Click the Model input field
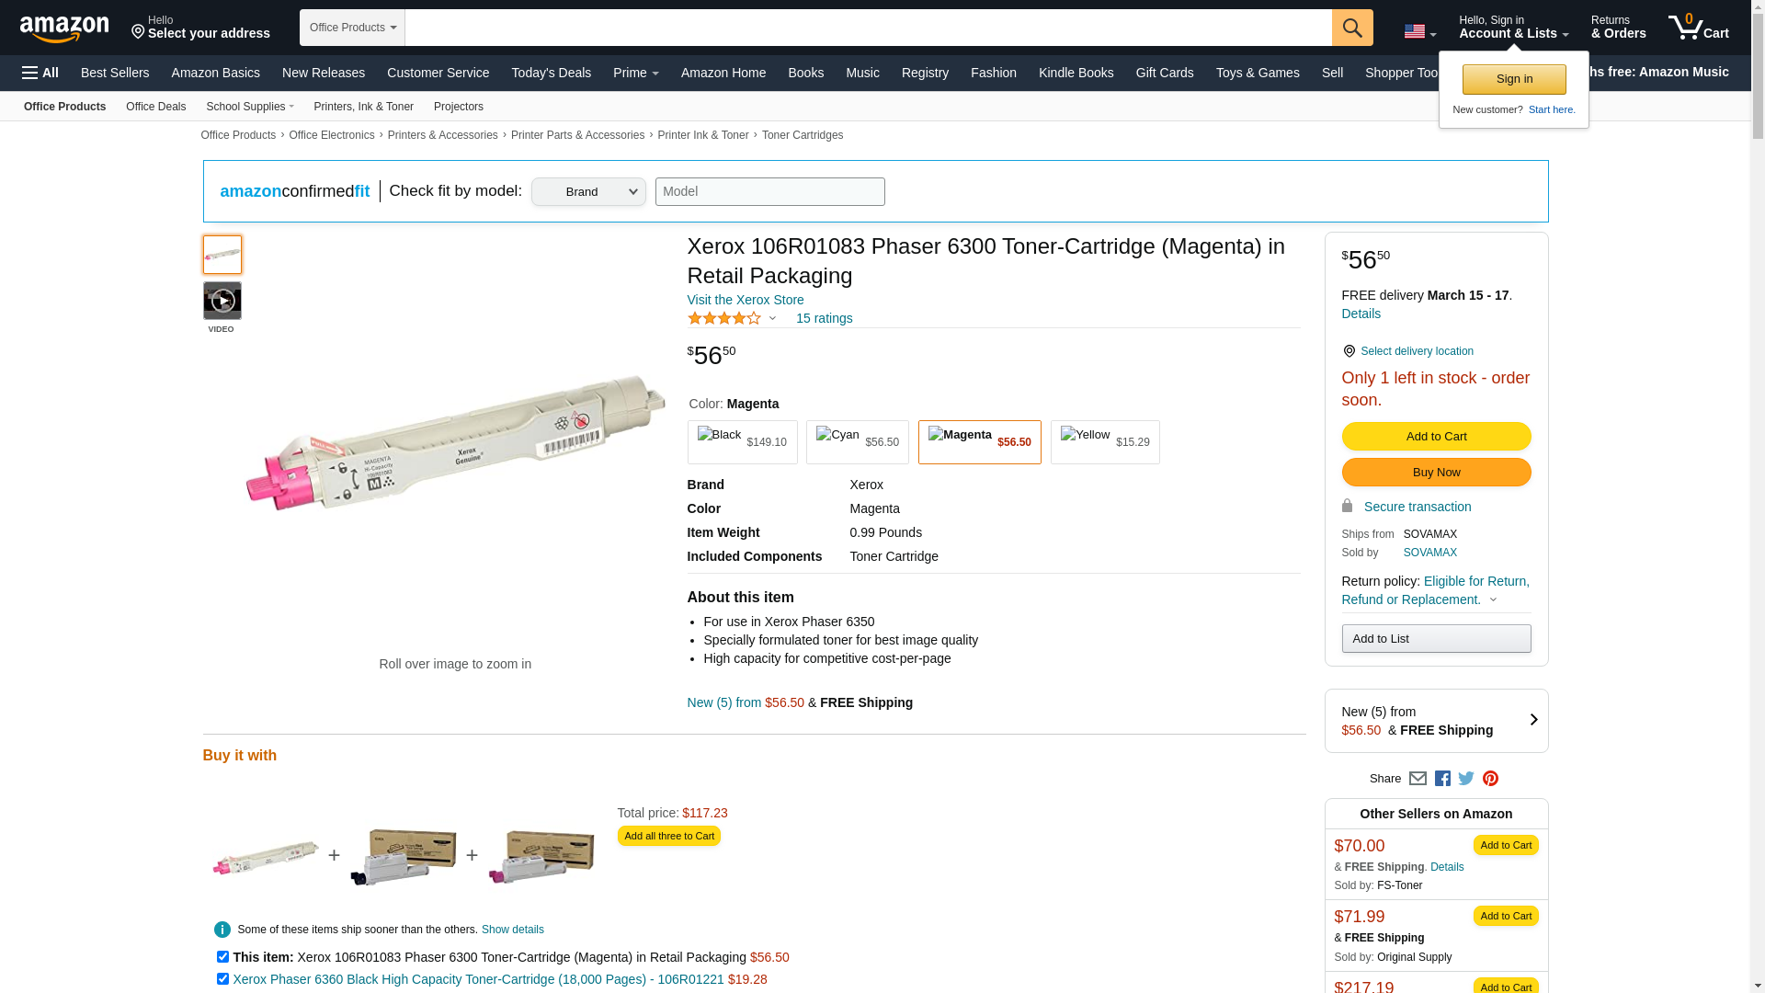1765x993 pixels. 769,191
